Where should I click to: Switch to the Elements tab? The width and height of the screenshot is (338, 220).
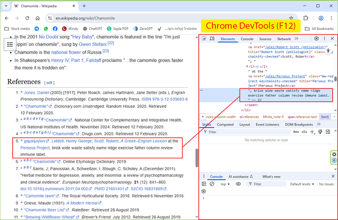pos(228,39)
